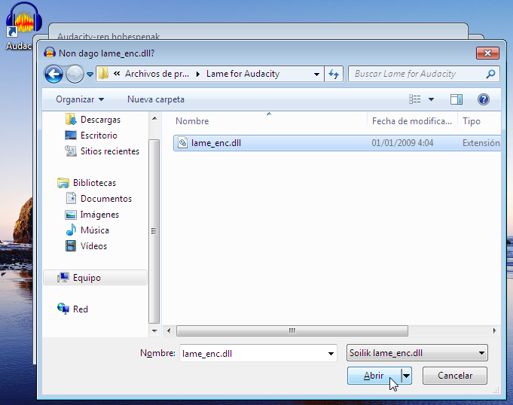
Task: Select lame_enc.dll file in list
Action: click(x=337, y=143)
